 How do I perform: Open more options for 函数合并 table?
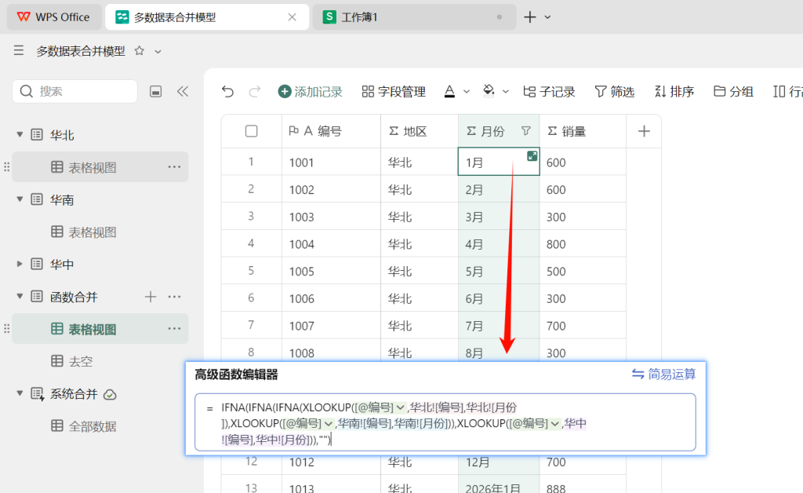pos(174,296)
